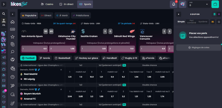Open the target challenges icon in header
This screenshot has width=222, height=108.
click(x=183, y=4)
